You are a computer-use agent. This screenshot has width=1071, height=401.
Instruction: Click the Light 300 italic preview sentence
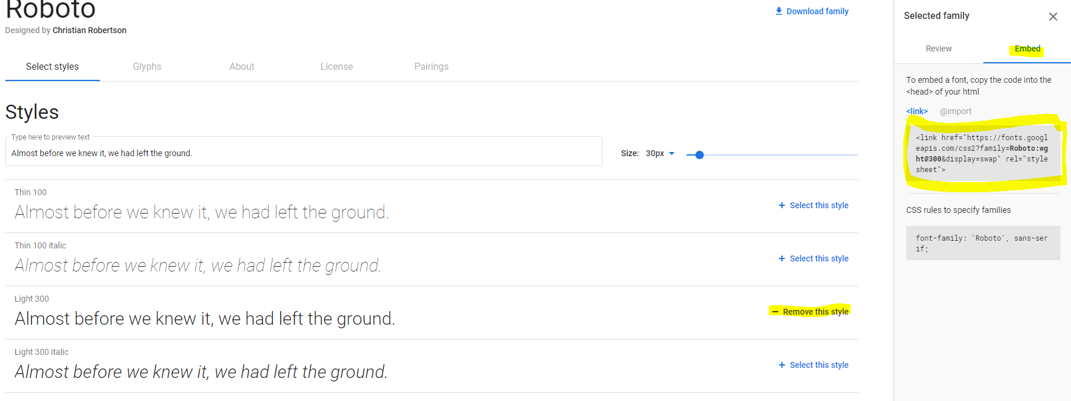(201, 372)
